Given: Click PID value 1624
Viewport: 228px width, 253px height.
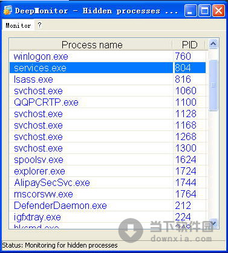Looking at the screenshot, I should [x=186, y=159].
